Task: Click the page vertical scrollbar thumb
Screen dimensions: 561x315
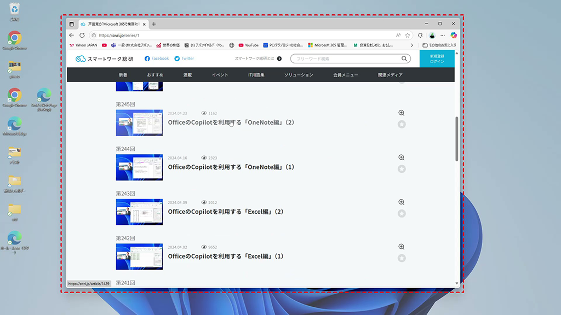Action: 456,139
